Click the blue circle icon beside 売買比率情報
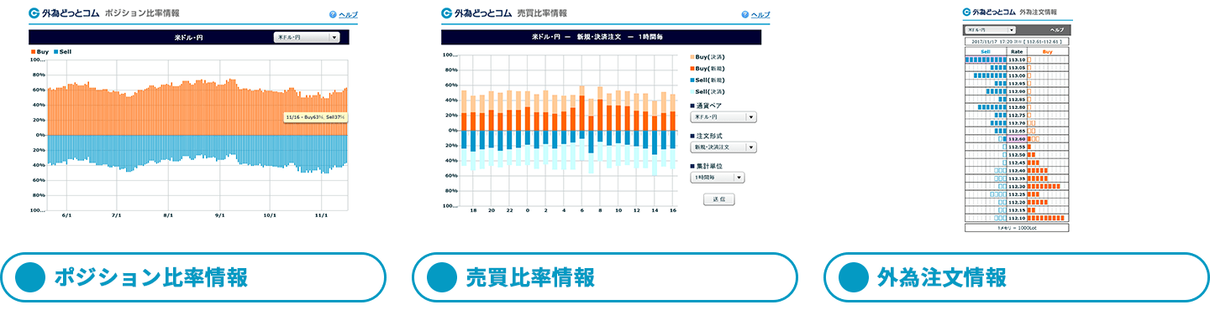 (440, 277)
